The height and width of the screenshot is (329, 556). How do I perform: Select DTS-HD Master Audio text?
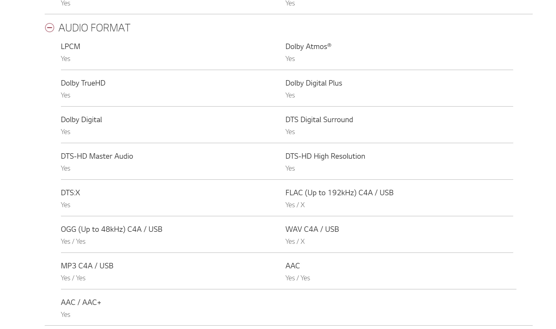tap(97, 156)
